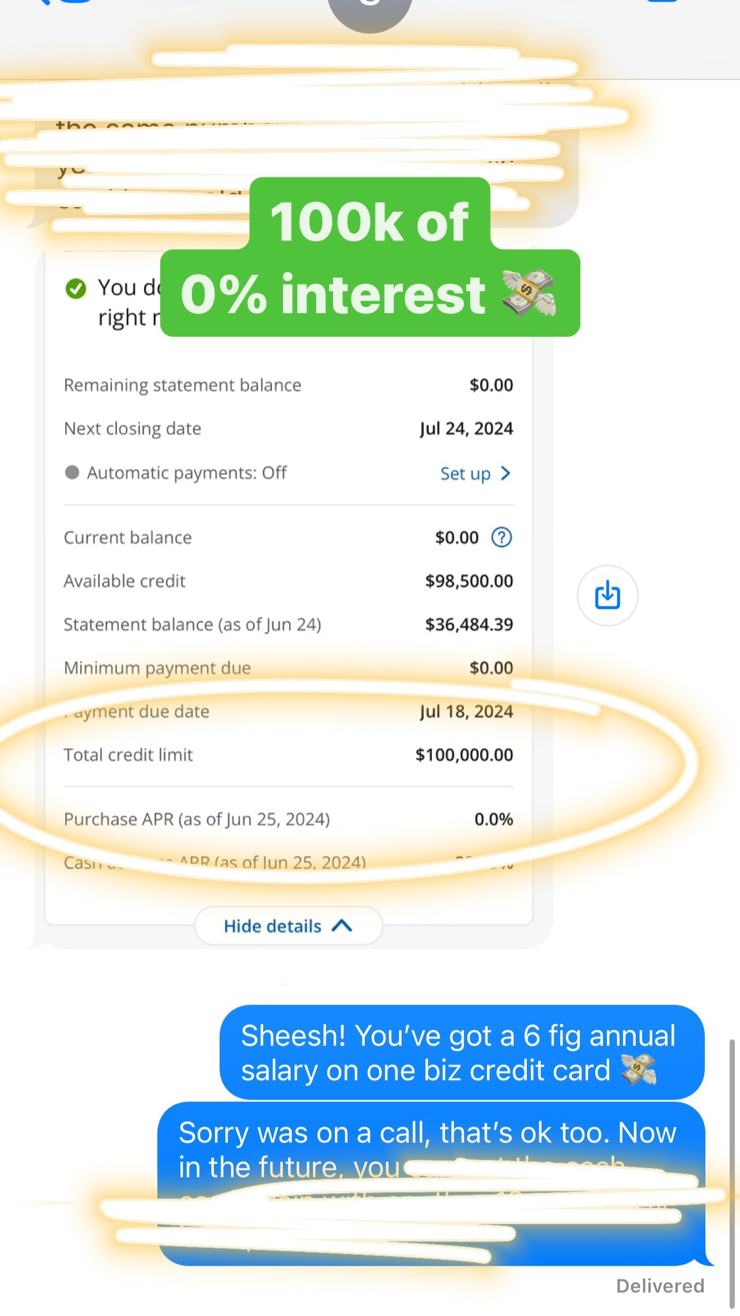Viewport: 740px width, 1316px height.
Task: Tap the Delivered status label
Action: point(660,1286)
